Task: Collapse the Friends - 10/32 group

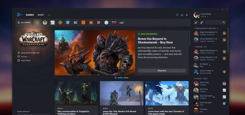Action: coord(201,78)
